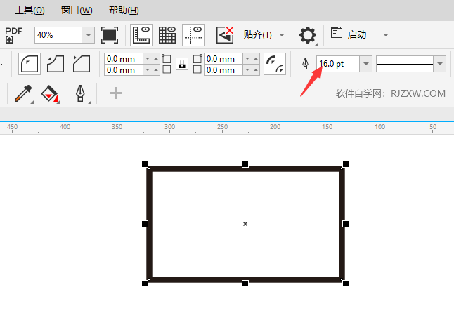
Task: Click the 40% zoom level field
Action: 58,35
